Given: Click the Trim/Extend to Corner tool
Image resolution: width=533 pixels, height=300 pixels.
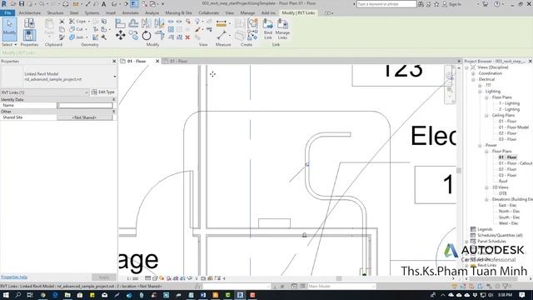Looking at the screenshot, I should [x=159, y=35].
